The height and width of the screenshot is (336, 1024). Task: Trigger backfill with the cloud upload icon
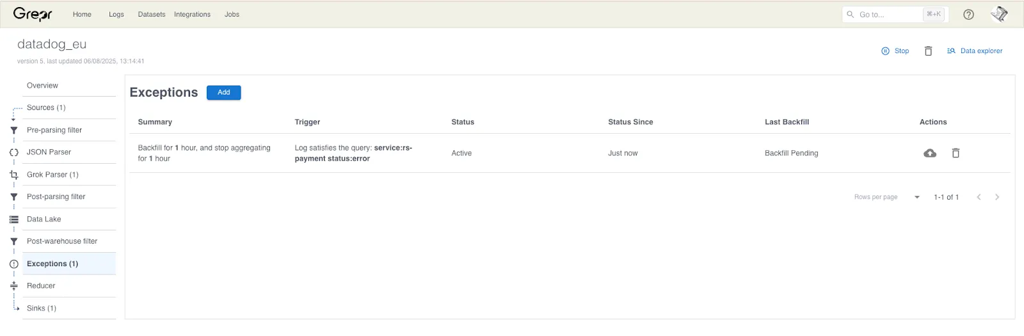point(930,153)
